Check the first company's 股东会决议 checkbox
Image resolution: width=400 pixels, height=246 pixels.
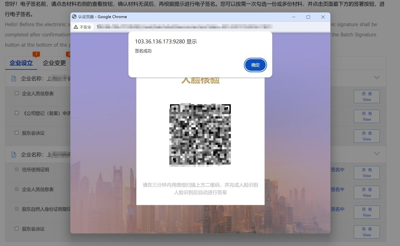(x=17, y=133)
